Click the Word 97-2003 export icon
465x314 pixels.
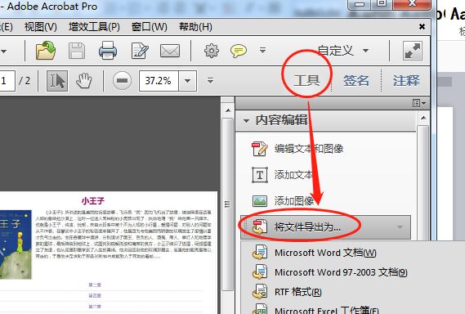260,272
